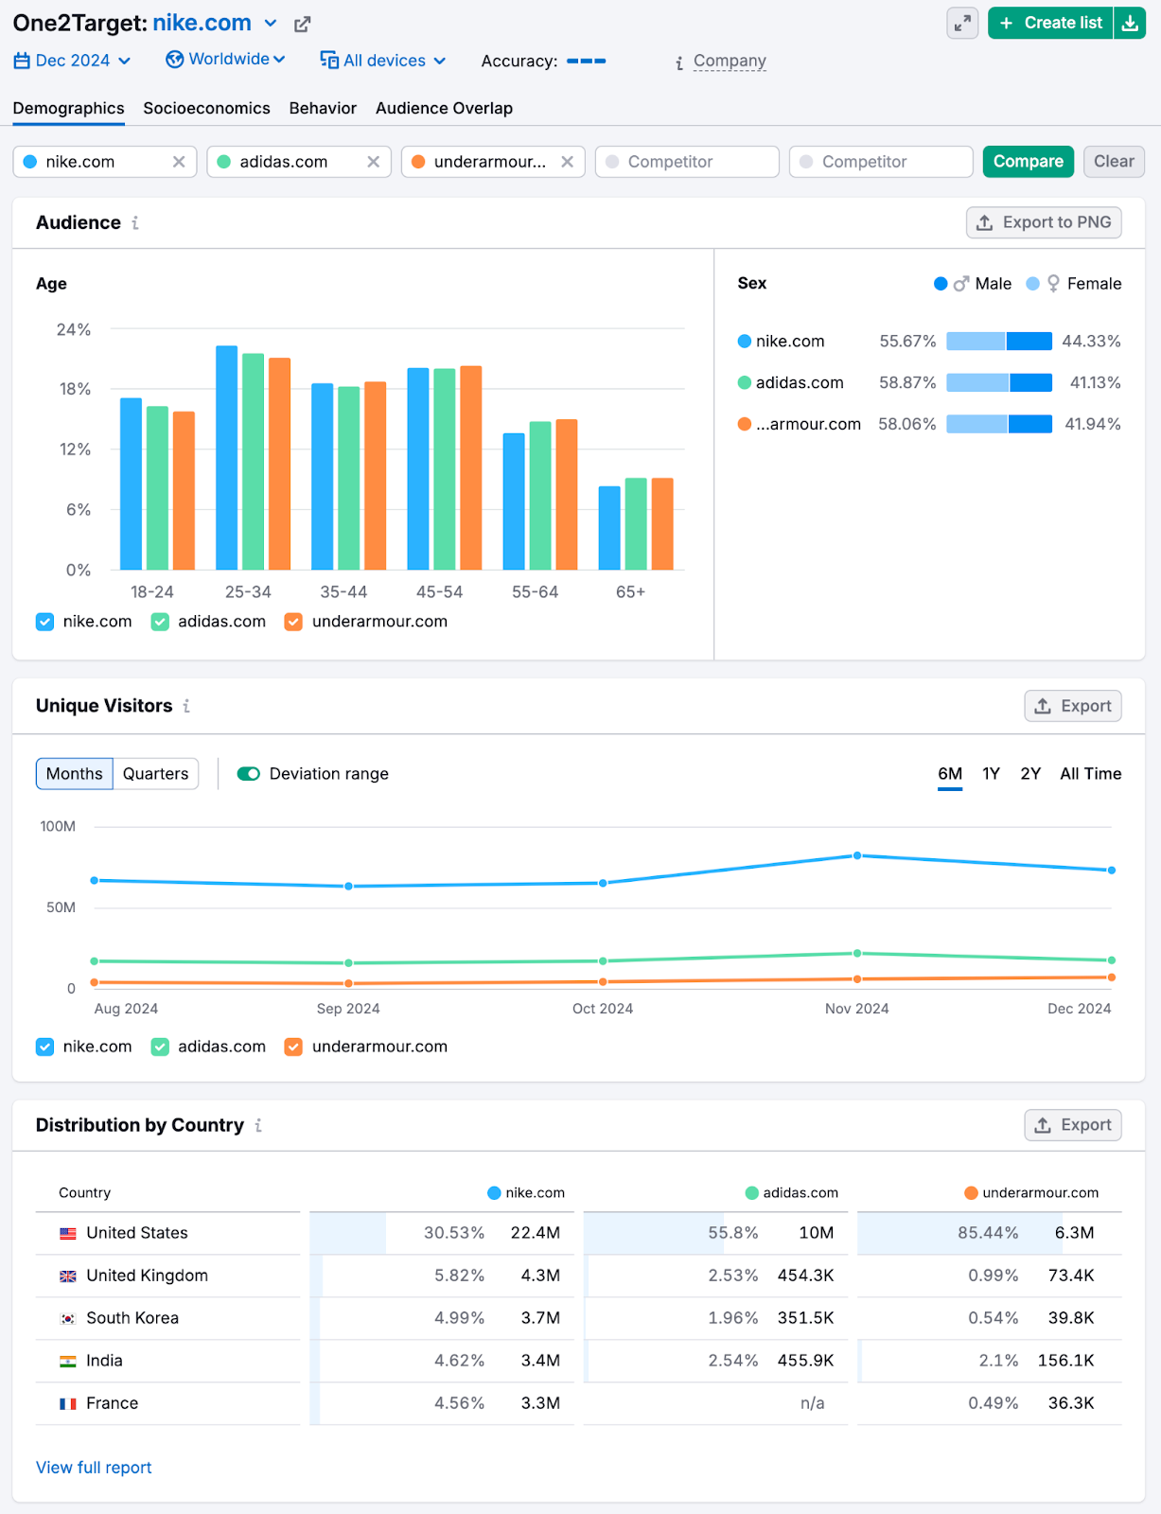Click the adidas.com input field
The image size is (1161, 1514).
(299, 162)
